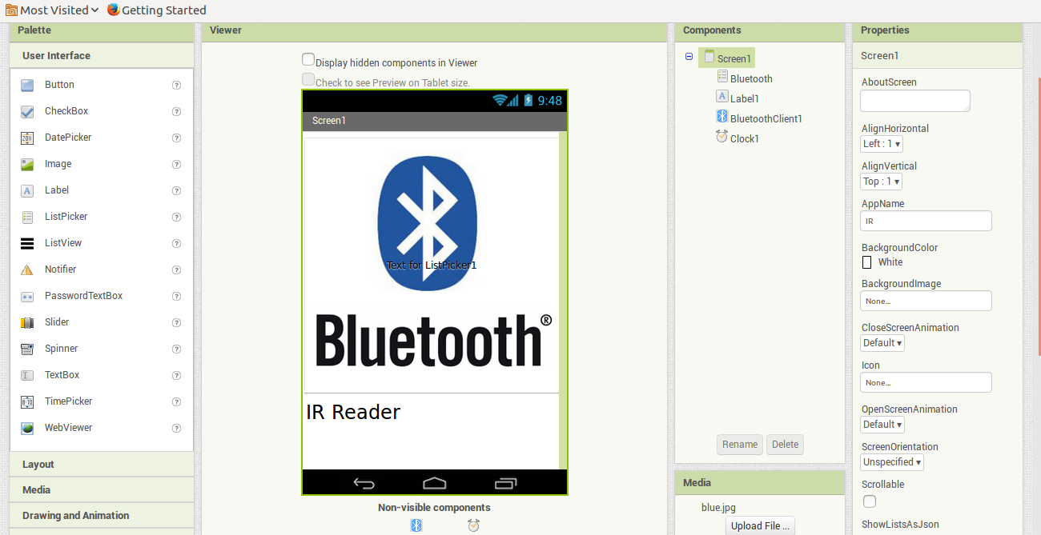Open help for CheckBox component
Image resolution: width=1041 pixels, height=535 pixels.
coord(176,111)
